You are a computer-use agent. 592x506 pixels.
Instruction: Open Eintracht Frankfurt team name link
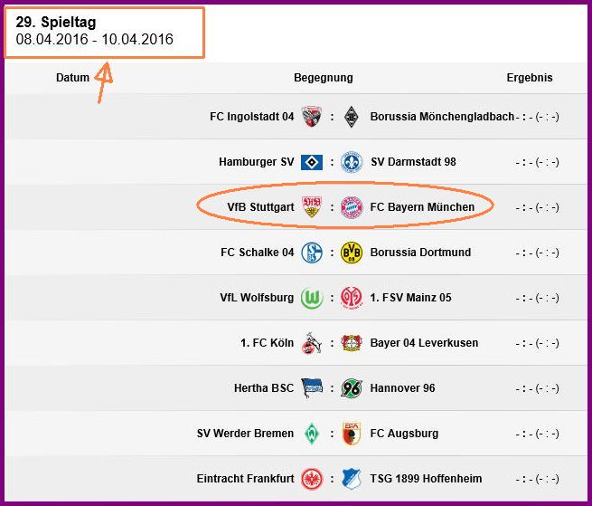245,479
